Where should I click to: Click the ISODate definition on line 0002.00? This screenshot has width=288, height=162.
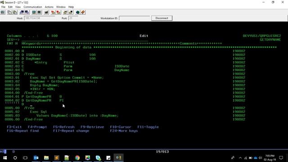coord(33,55)
